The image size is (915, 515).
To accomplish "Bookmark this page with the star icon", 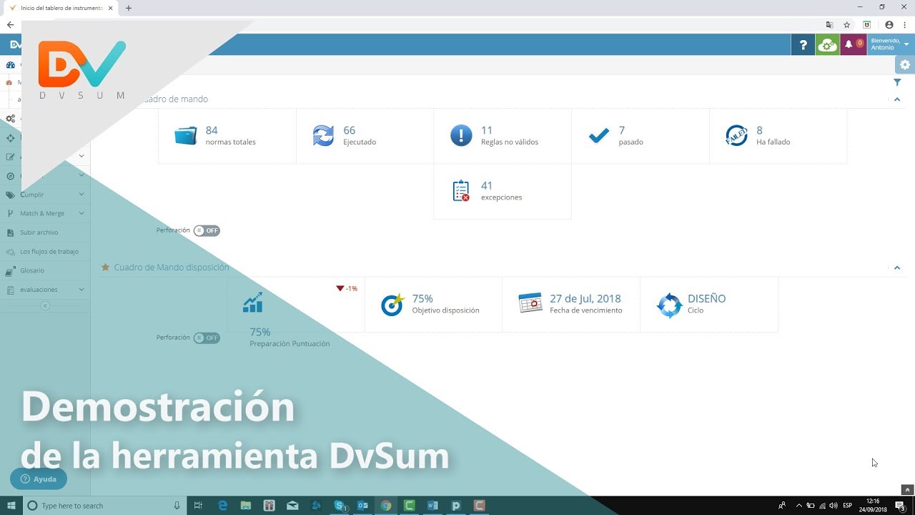I will point(846,24).
